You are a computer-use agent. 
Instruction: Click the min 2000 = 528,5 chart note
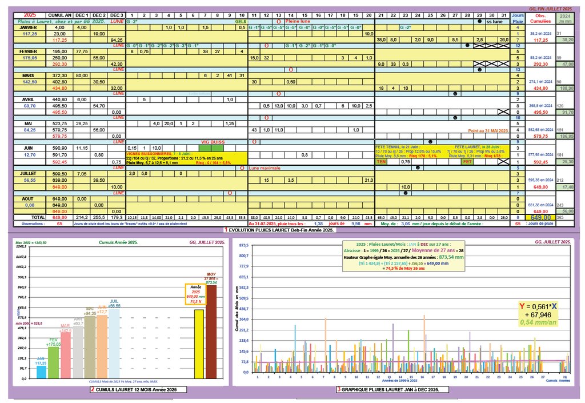pyautogui.click(x=29, y=323)
